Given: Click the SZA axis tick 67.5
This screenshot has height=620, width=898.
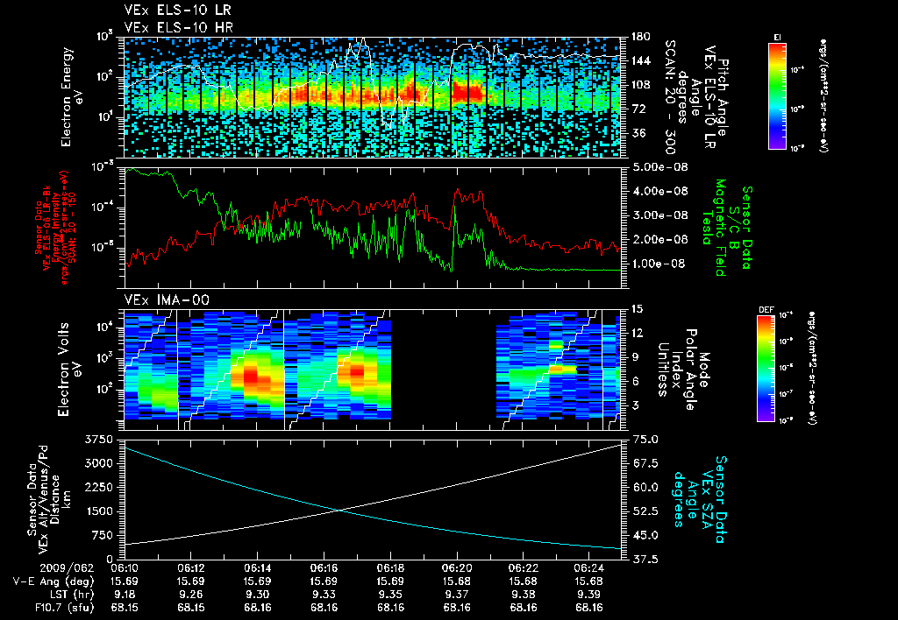Looking at the screenshot, I should [x=645, y=463].
